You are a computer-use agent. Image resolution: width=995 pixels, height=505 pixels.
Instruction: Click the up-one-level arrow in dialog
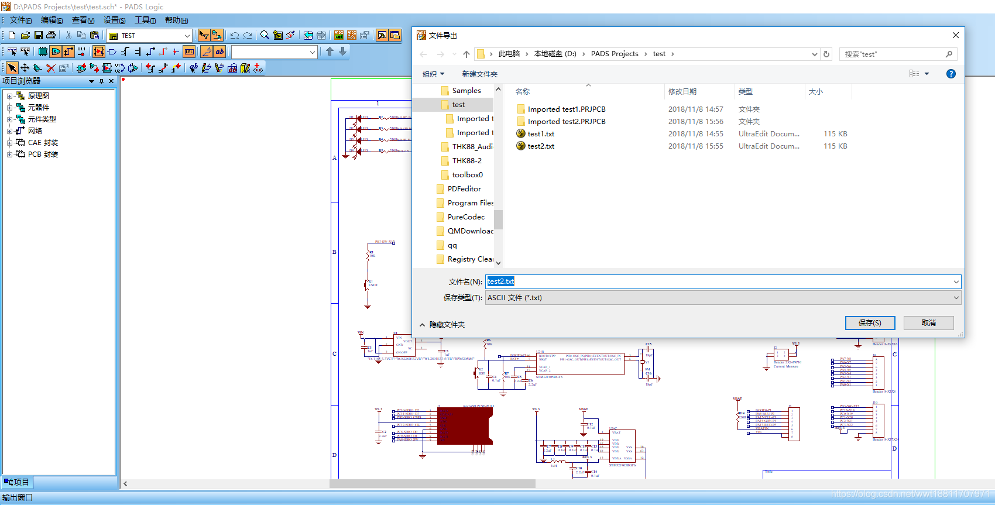[466, 54]
